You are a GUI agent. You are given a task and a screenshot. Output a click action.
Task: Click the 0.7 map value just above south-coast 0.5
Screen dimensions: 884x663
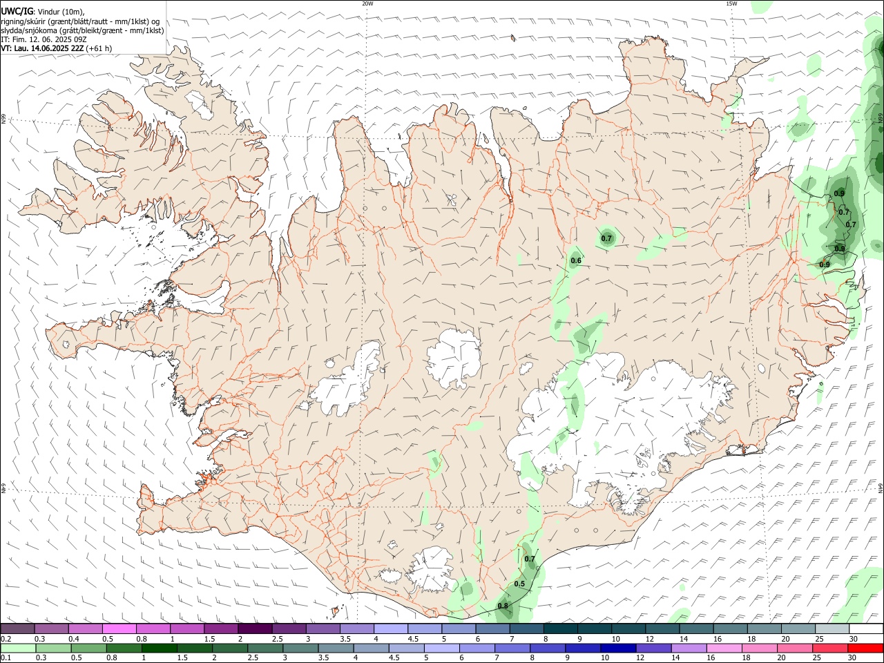point(530,559)
